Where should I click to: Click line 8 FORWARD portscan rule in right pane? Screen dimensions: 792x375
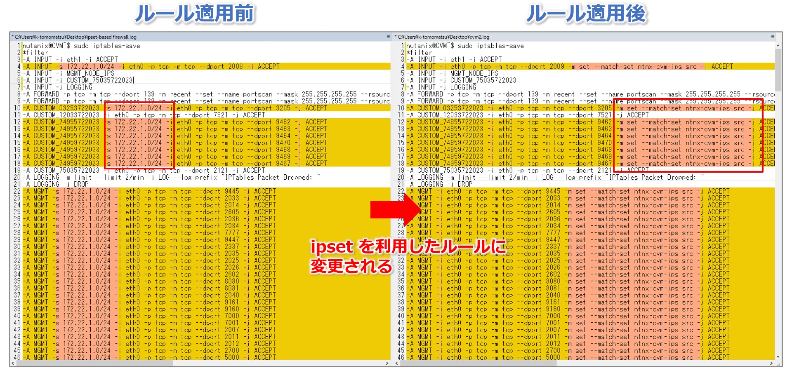(x=590, y=94)
